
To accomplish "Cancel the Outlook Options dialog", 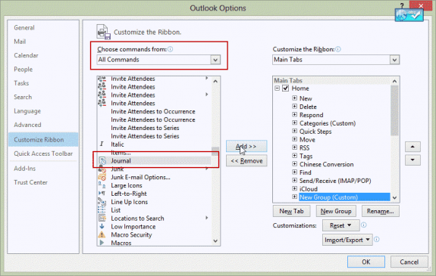I will [409, 262].
